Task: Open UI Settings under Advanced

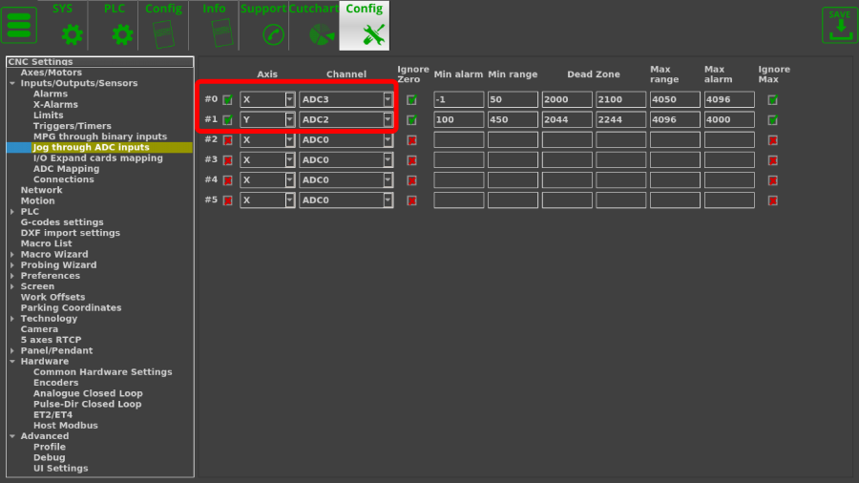Action: point(60,469)
